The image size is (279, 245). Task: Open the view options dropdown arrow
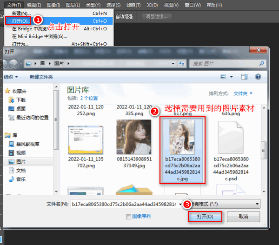pyautogui.click(x=231, y=77)
